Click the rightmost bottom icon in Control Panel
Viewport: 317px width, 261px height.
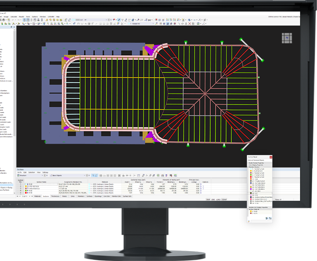270,218
